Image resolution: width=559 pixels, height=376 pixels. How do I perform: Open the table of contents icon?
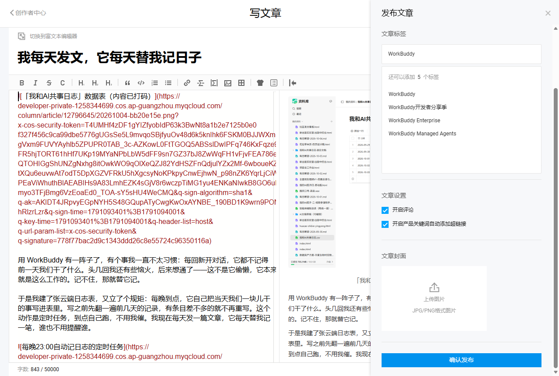click(274, 83)
